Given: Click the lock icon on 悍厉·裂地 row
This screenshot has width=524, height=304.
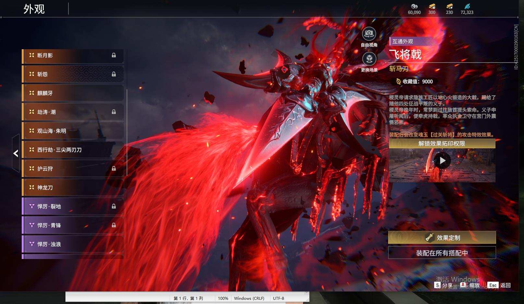Looking at the screenshot, I should click(114, 206).
